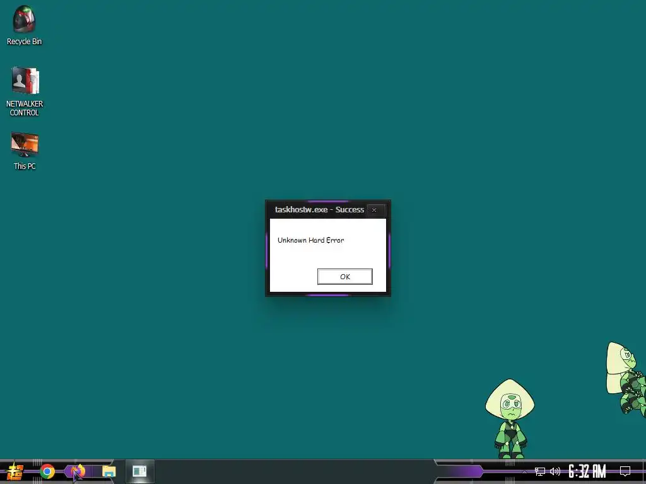
Task: Select the NETWALKER CONTROL desktop icon
Action: pos(25,91)
